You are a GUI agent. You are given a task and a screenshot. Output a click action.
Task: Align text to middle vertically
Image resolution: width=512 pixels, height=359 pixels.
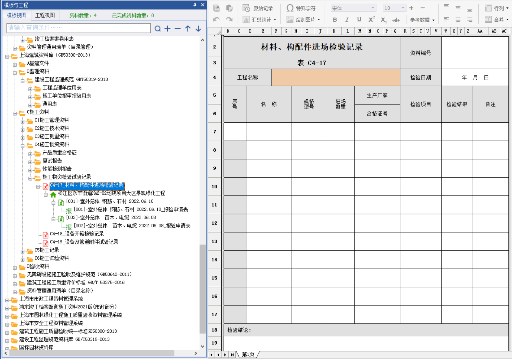pyautogui.click(x=458, y=8)
